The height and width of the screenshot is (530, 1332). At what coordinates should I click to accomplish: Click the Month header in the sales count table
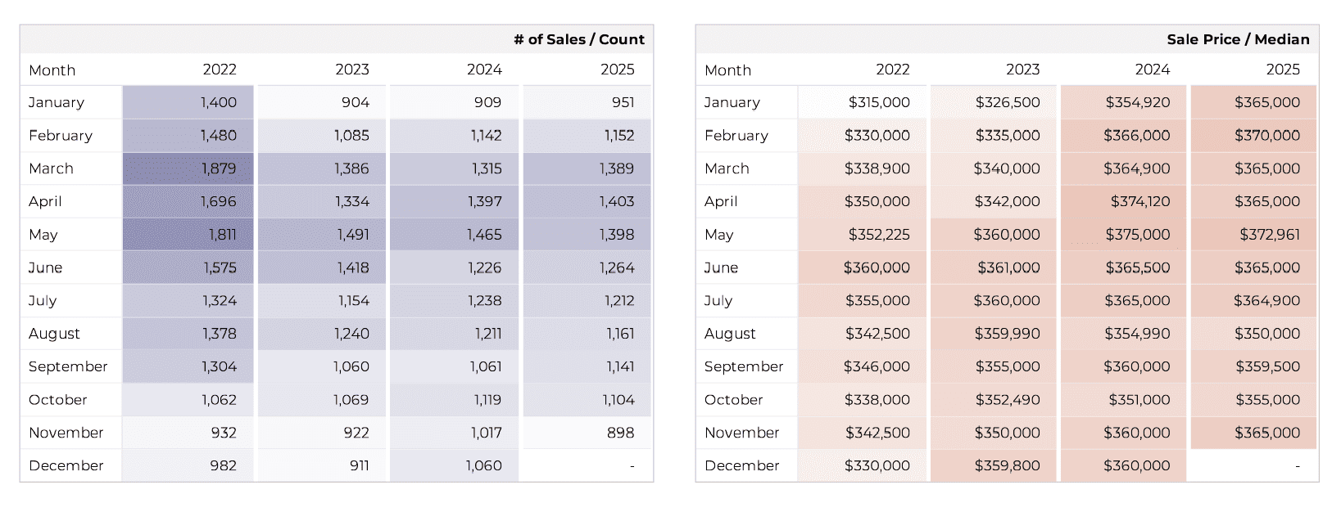point(52,70)
